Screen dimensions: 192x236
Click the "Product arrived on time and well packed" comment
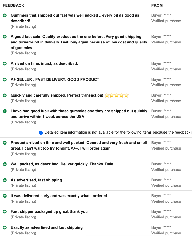[x=79, y=145]
